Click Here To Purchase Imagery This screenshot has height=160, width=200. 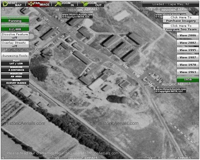pyautogui.click(x=181, y=19)
